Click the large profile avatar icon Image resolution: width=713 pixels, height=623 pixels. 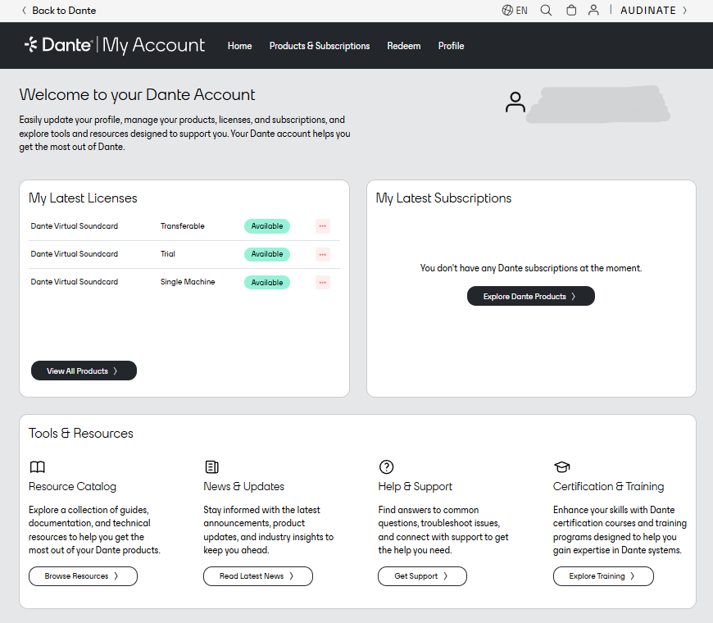click(515, 102)
